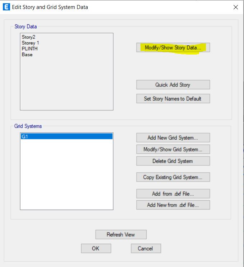The image size is (244, 267).
Task: Click the Delete Grid System button
Action: (173, 161)
